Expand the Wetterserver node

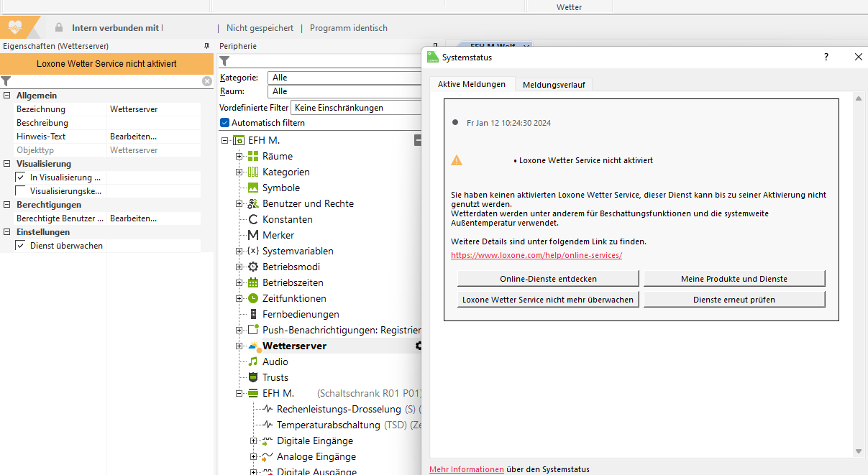[x=239, y=346]
